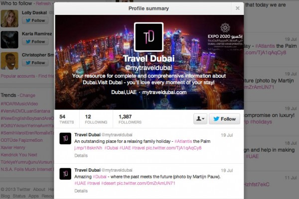Close the Profile summary dialog

(237, 8)
